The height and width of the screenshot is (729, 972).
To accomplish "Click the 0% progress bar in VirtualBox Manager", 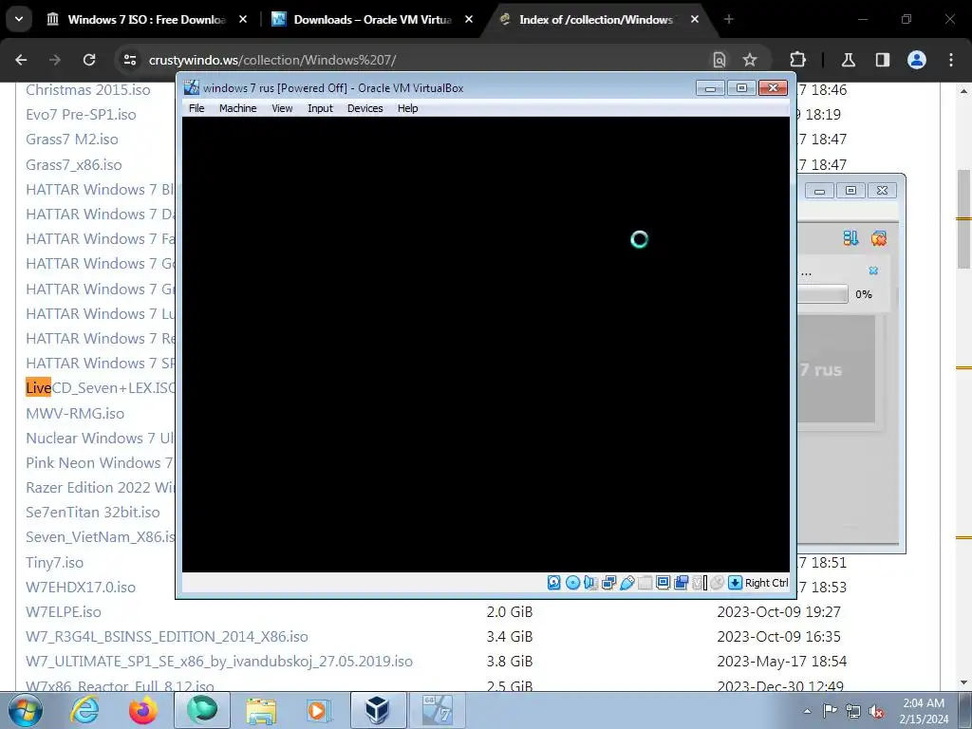I will [823, 294].
